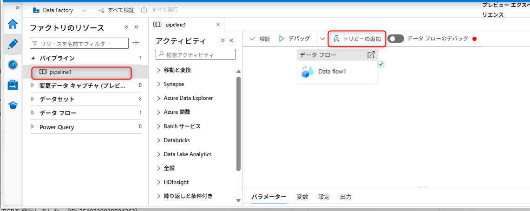
Task: Focus the リソースを名前でフィルター input
Action: 79,43
